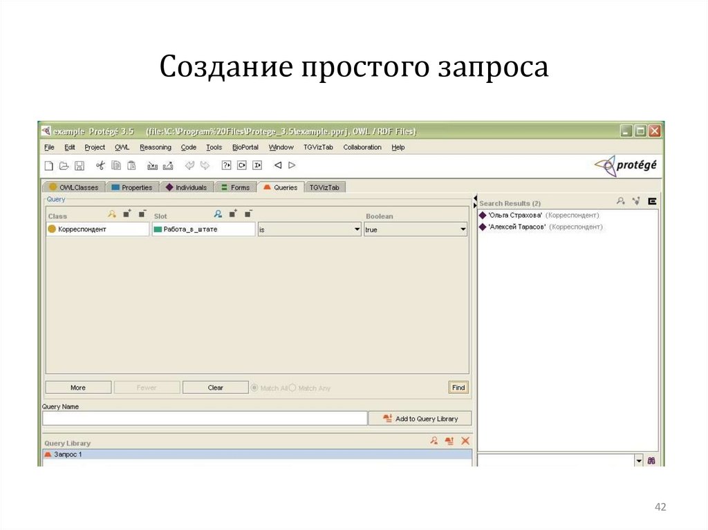This screenshot has width=708, height=530.
Task: Open the BioPortal menu
Action: (x=245, y=147)
